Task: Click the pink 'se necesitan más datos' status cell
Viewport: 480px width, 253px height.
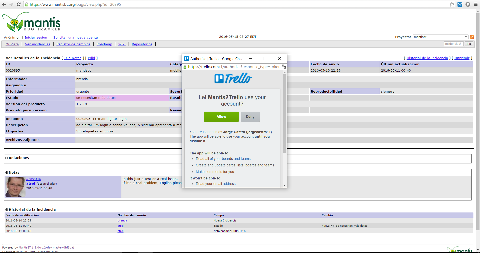Action: coord(122,98)
